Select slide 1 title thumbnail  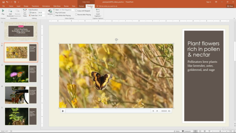pyautogui.click(x=21, y=31)
